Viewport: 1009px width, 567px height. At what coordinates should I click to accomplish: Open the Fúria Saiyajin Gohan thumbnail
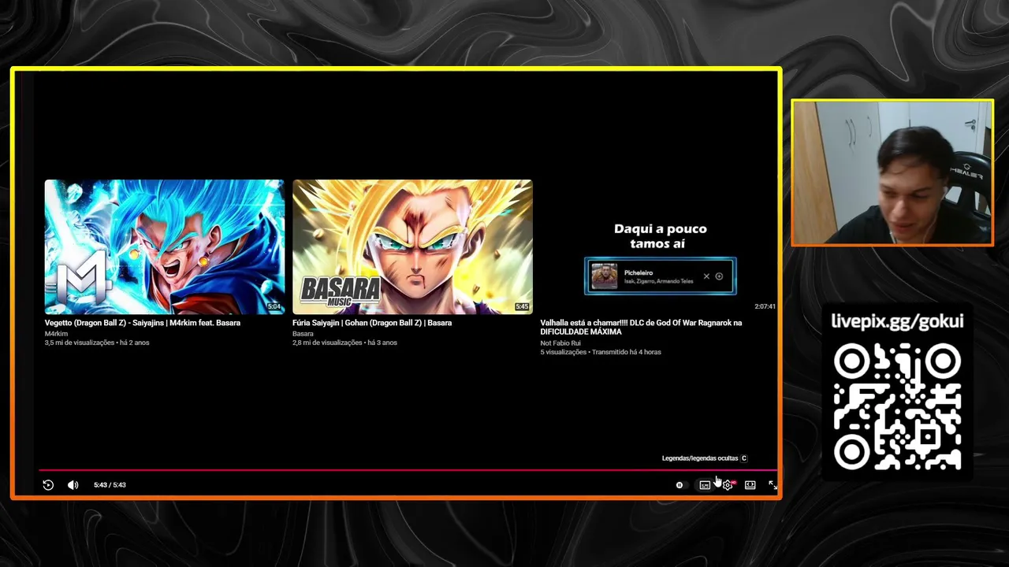pyautogui.click(x=412, y=246)
